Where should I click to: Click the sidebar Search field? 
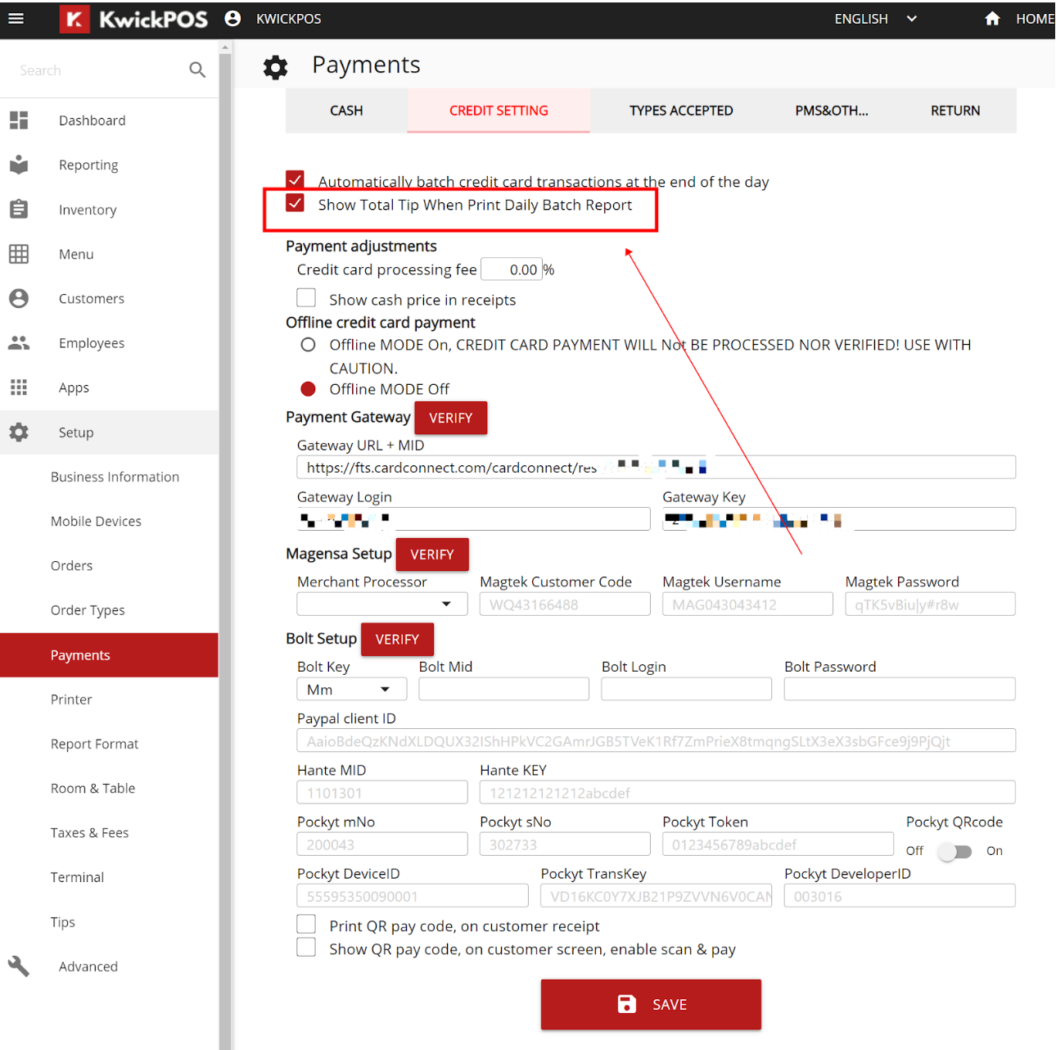[x=98, y=70]
